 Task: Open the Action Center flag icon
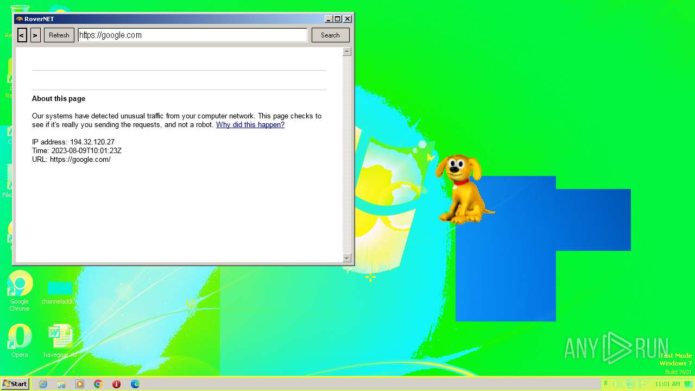click(643, 384)
